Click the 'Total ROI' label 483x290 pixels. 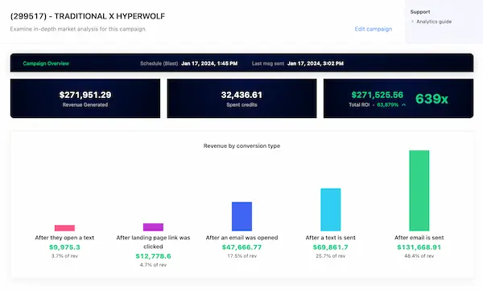(359, 105)
